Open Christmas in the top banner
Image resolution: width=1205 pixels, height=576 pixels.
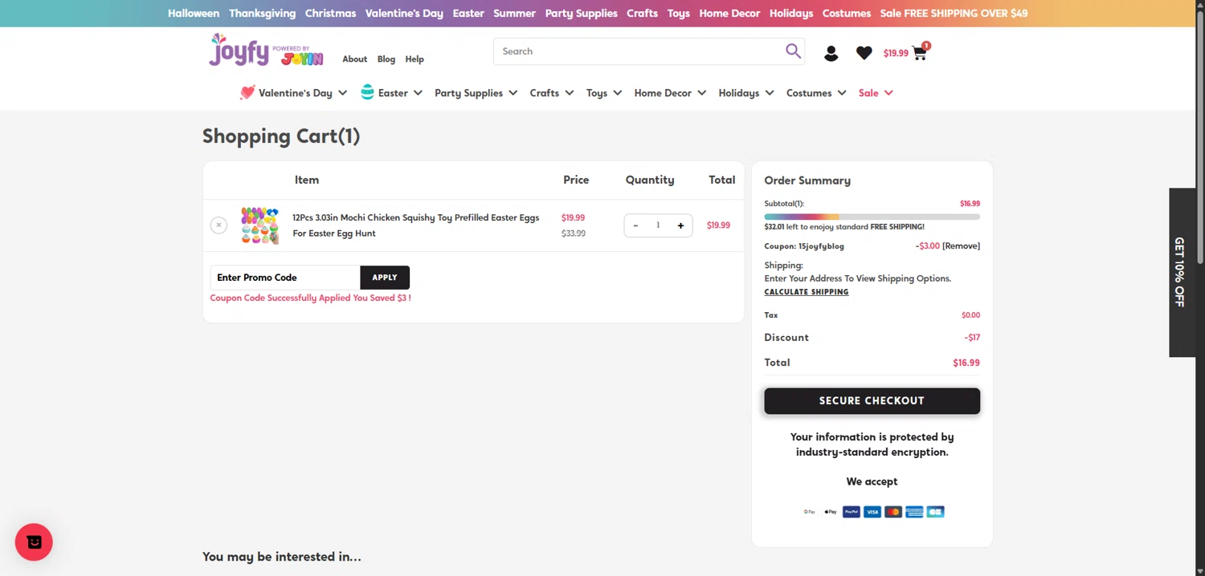point(330,14)
